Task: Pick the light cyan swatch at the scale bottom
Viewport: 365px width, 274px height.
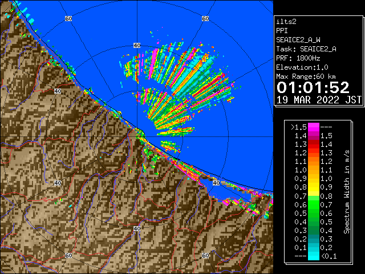Action: (314, 256)
